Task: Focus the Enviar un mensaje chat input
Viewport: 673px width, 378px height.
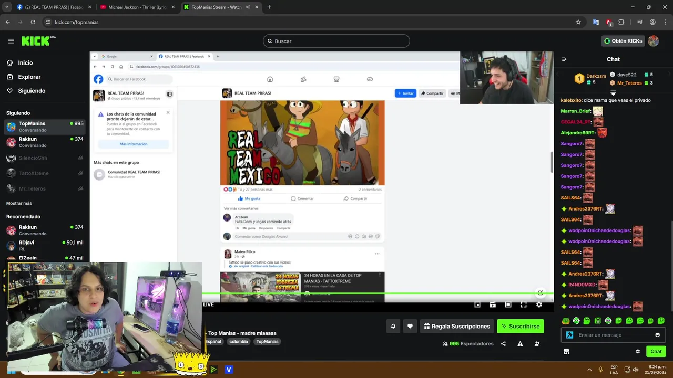Action: [x=613, y=335]
